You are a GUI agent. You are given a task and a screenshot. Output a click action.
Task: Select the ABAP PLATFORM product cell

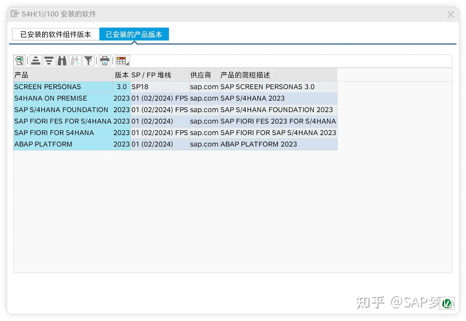coord(63,144)
